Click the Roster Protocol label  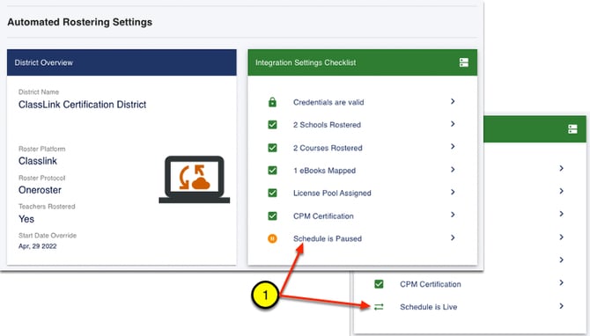[41, 178]
